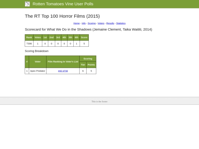The width and height of the screenshot is (199, 149).
Task: Go to the Scoring page link
Action: click(91, 23)
